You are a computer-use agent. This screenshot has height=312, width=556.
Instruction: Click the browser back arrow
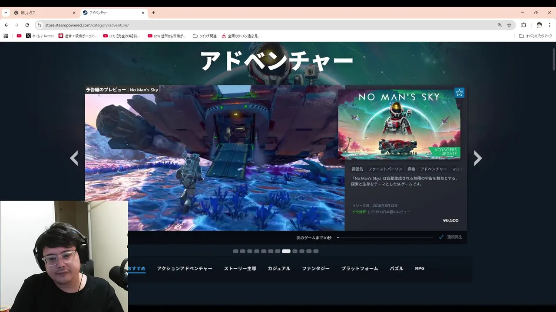click(6, 25)
